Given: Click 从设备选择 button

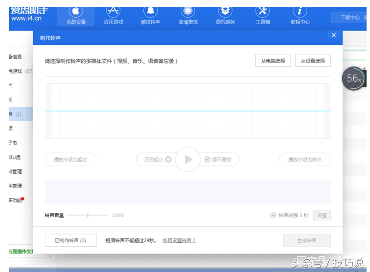Looking at the screenshot, I should tap(313, 61).
